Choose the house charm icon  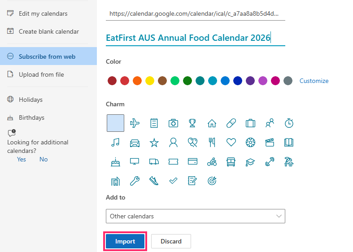[x=212, y=123]
